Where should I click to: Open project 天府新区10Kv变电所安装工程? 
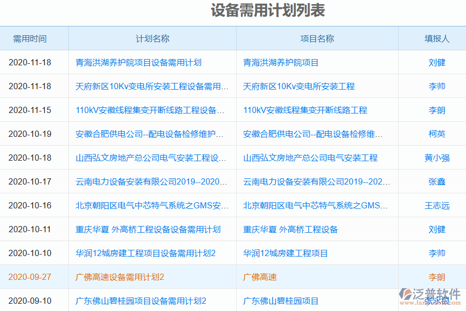(x=299, y=86)
